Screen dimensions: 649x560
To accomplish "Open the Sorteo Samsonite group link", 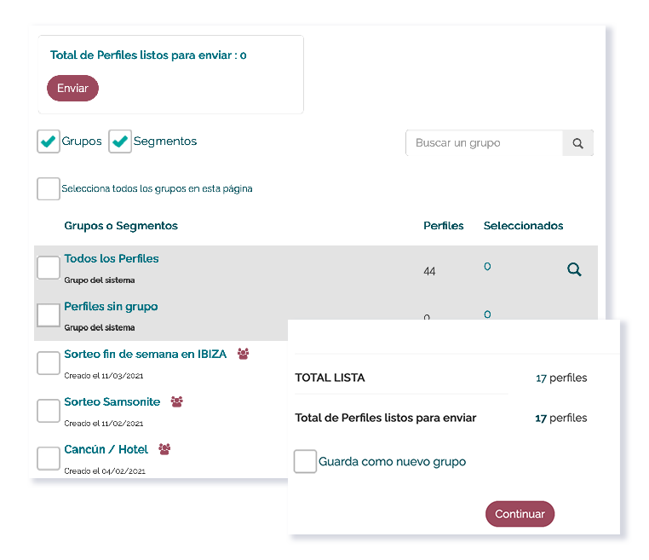I will click(x=112, y=401).
